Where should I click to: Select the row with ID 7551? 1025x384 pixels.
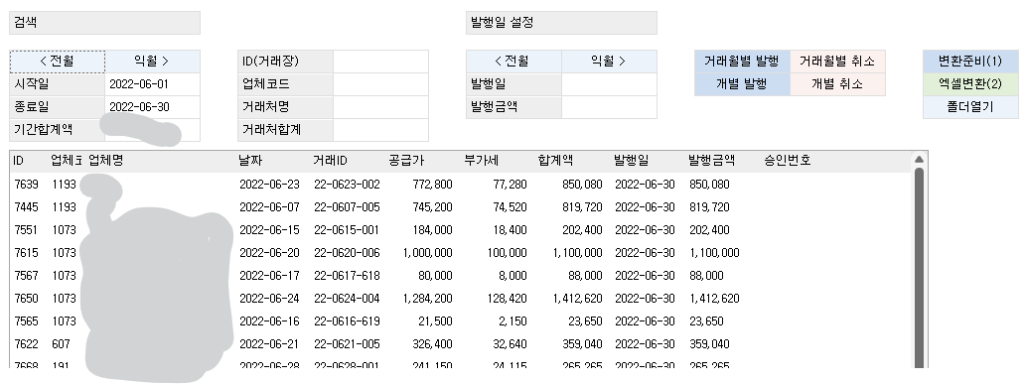[461, 230]
